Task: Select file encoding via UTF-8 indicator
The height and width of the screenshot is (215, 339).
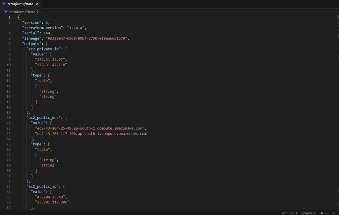Action: (324, 213)
